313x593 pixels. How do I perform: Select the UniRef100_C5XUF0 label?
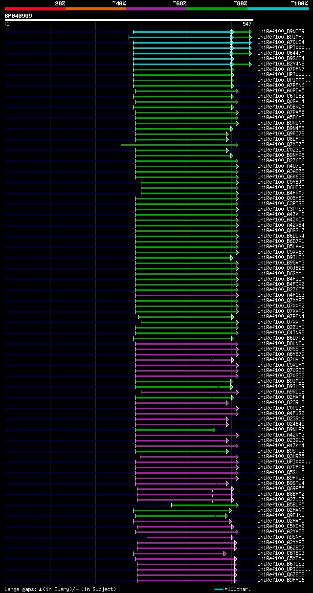click(x=281, y=365)
